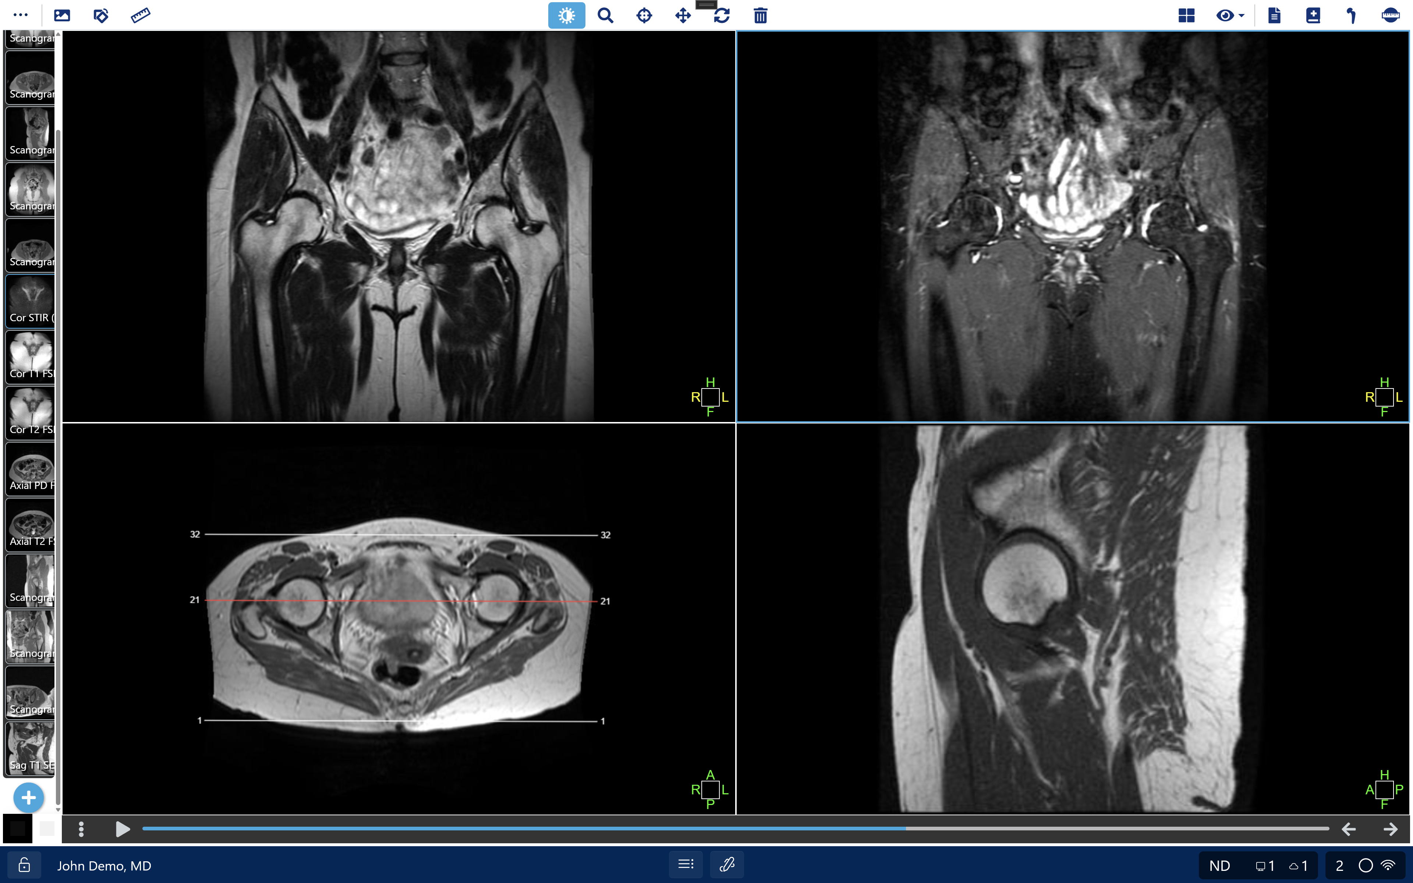Screen dimensions: 1413x883
Task: Click the trash delete icon
Action: 760,16
